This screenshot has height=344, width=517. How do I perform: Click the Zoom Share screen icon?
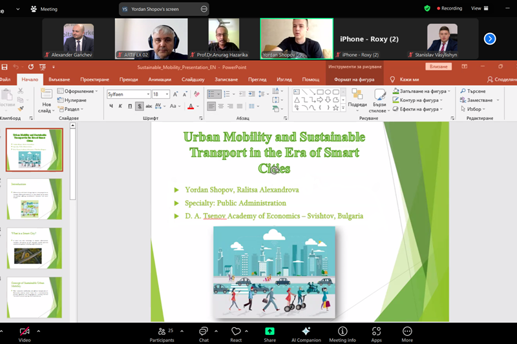269,331
